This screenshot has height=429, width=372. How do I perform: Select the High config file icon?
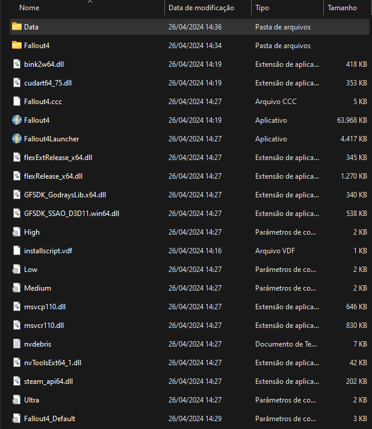point(16,232)
